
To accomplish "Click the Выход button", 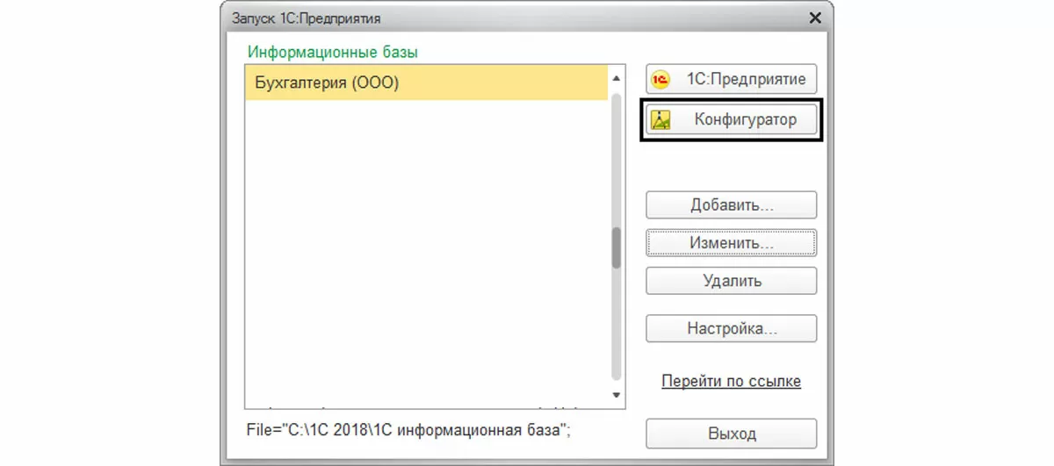I will [732, 434].
